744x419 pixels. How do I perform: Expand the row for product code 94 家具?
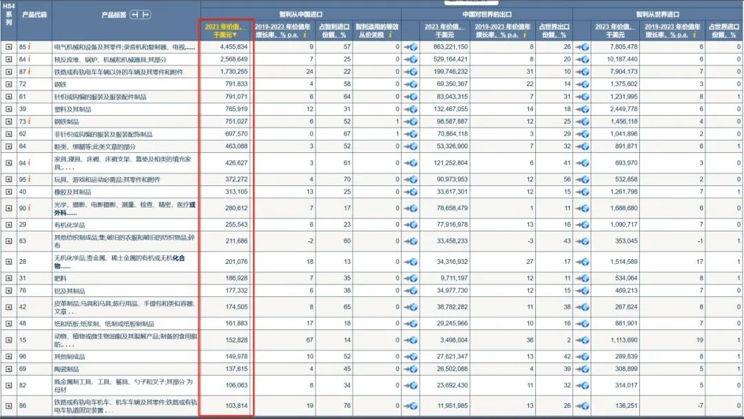click(x=8, y=163)
